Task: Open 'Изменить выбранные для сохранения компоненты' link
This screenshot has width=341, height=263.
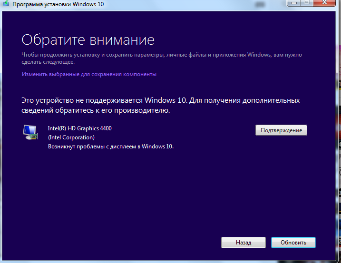Action: [89, 74]
